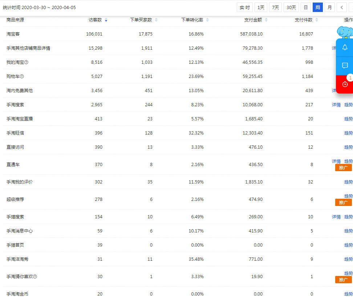Sort by 下单转化率 column arrow
The height and width of the screenshot is (297, 353).
pos(207,20)
